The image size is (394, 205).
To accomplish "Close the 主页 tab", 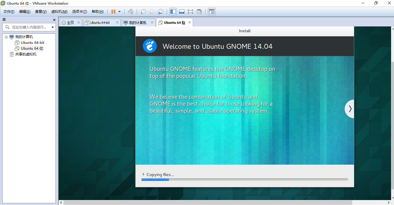I will (x=78, y=22).
